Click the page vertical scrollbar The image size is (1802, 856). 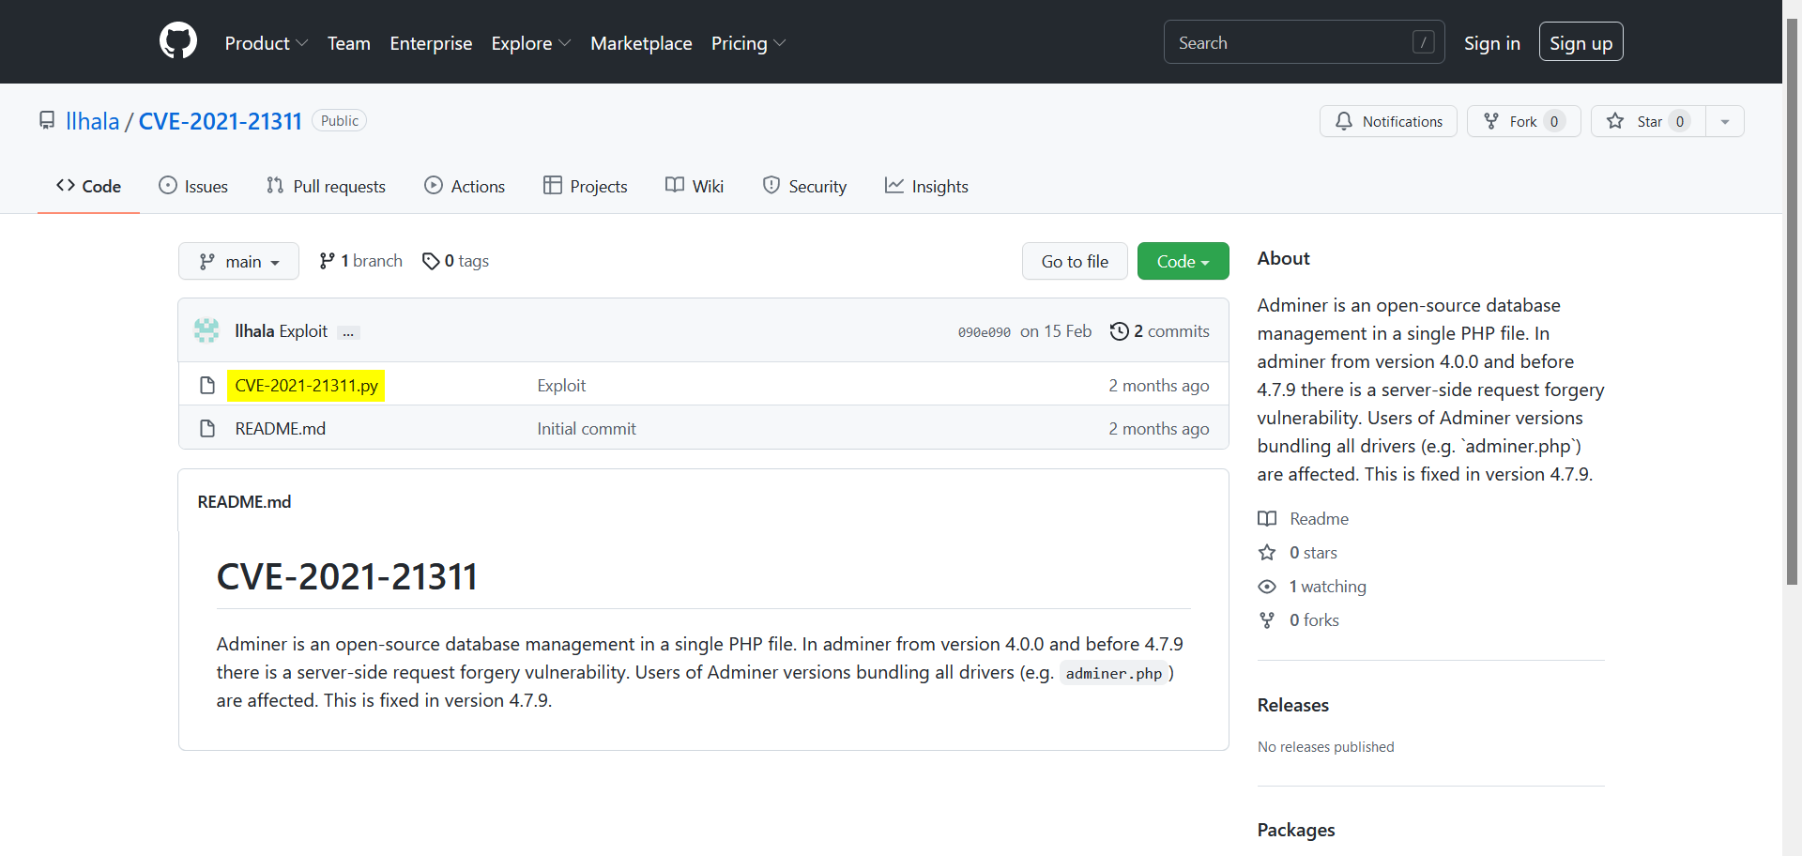click(x=1792, y=302)
